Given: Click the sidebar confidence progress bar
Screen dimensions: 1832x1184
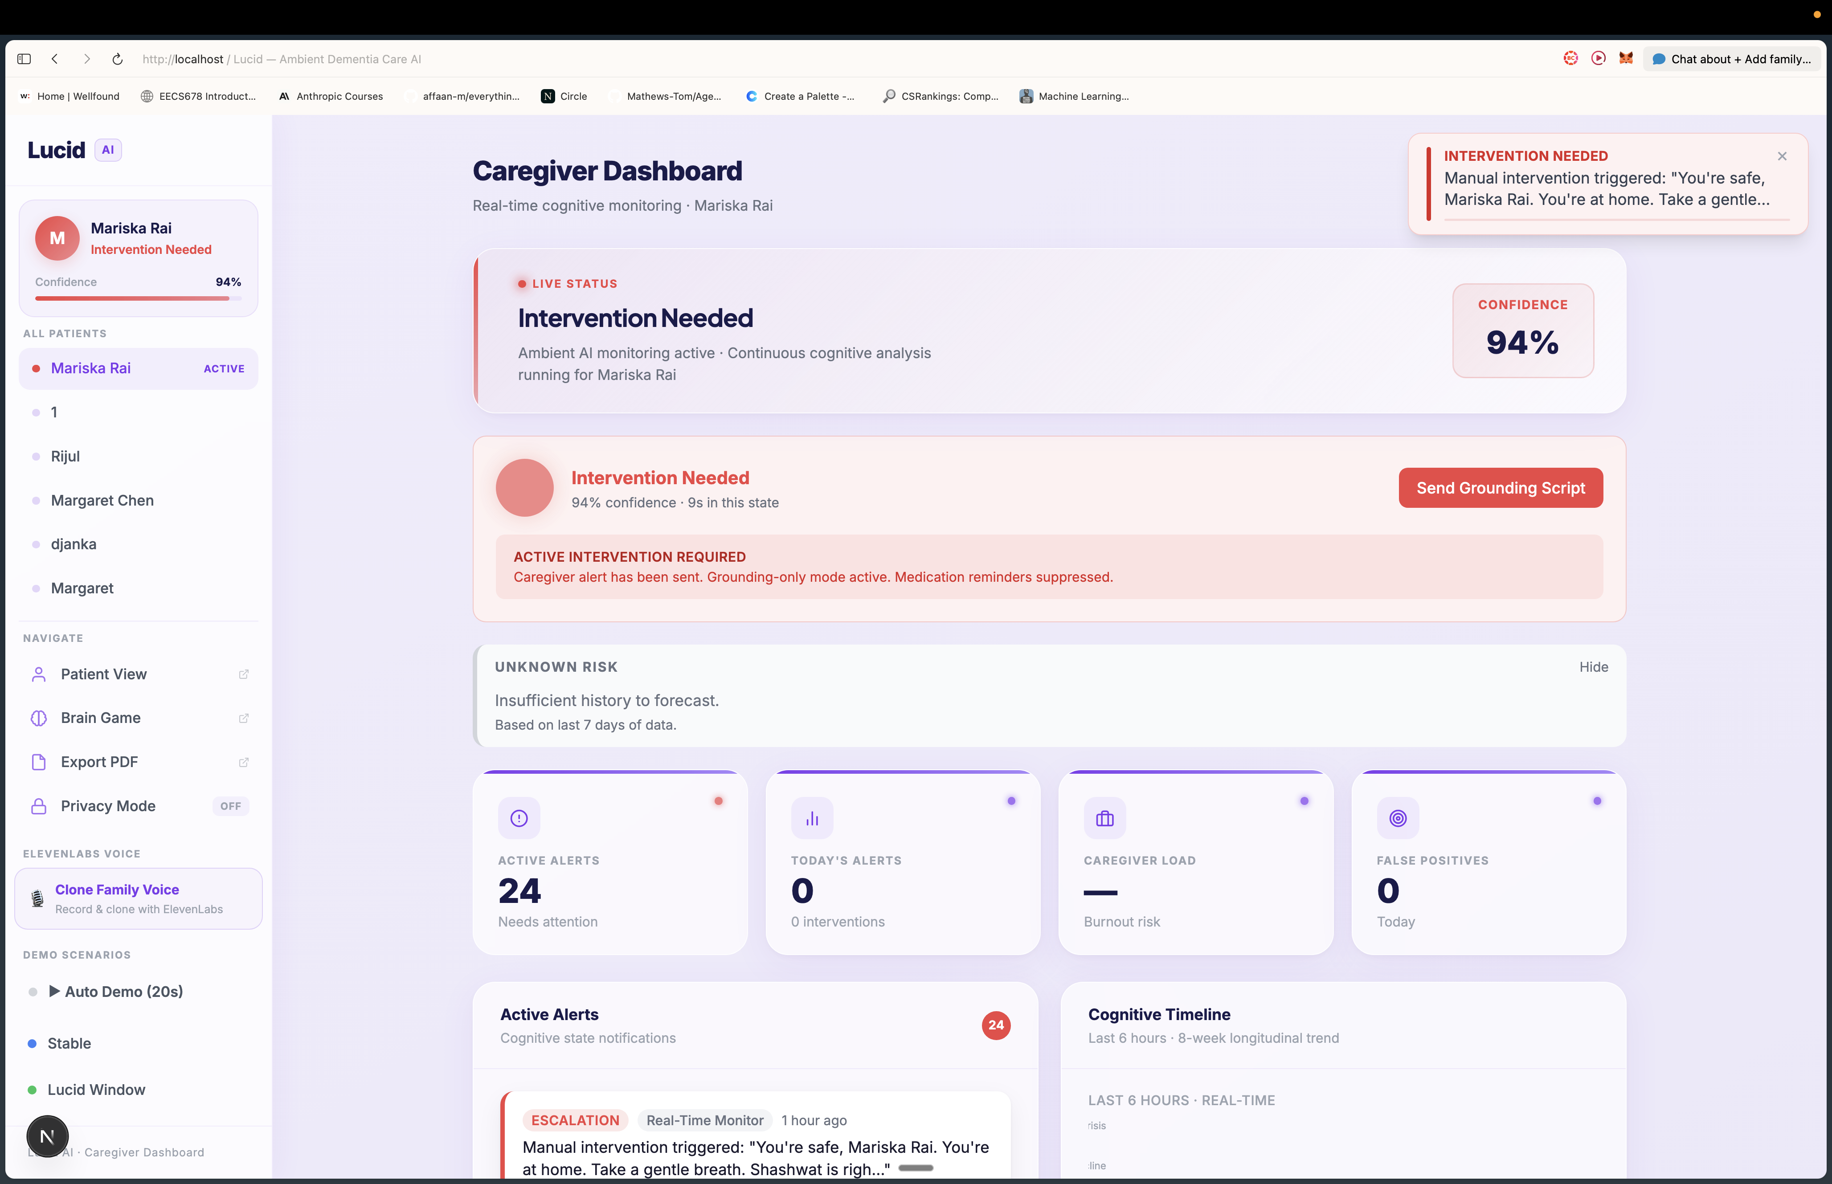Looking at the screenshot, I should (x=138, y=298).
